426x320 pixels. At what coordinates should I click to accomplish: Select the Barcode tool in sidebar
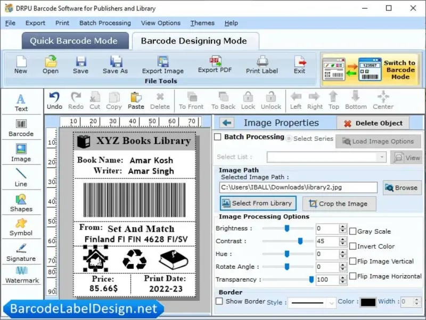click(21, 128)
